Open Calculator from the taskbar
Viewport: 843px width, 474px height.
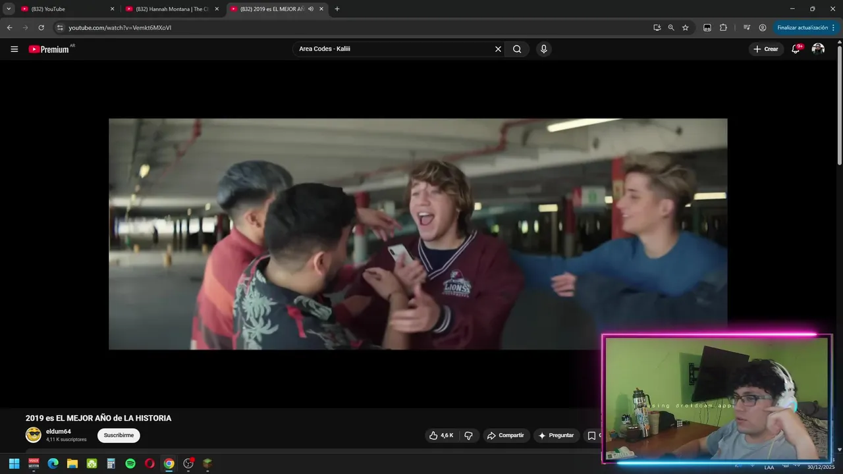tap(111, 463)
